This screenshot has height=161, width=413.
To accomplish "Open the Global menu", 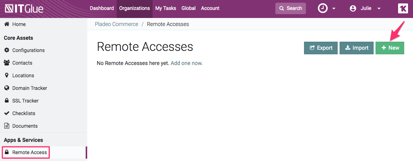I will coord(189,8).
